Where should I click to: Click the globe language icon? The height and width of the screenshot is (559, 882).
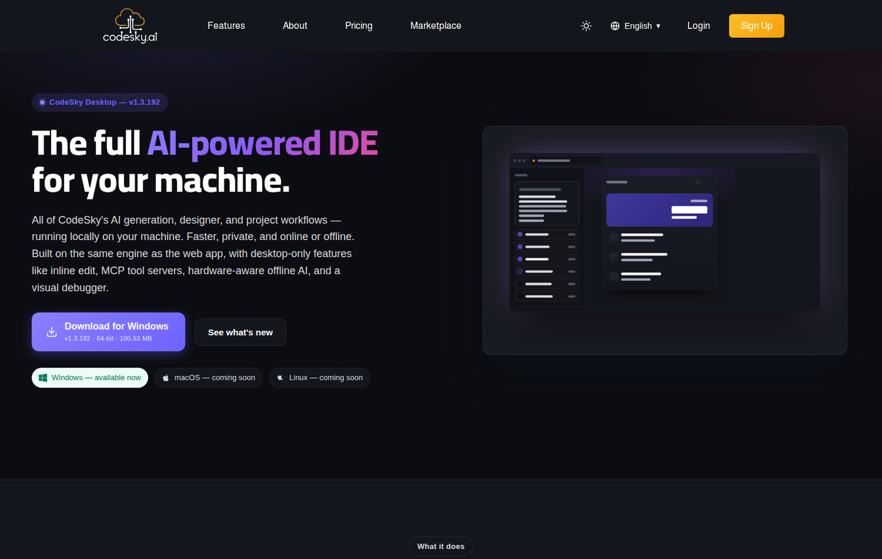615,26
